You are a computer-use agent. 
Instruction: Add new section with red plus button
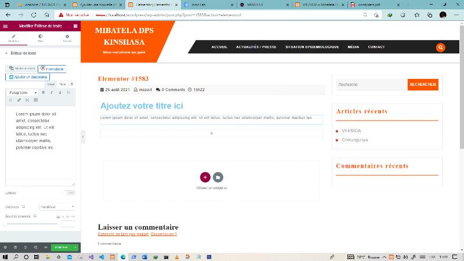tap(205, 177)
